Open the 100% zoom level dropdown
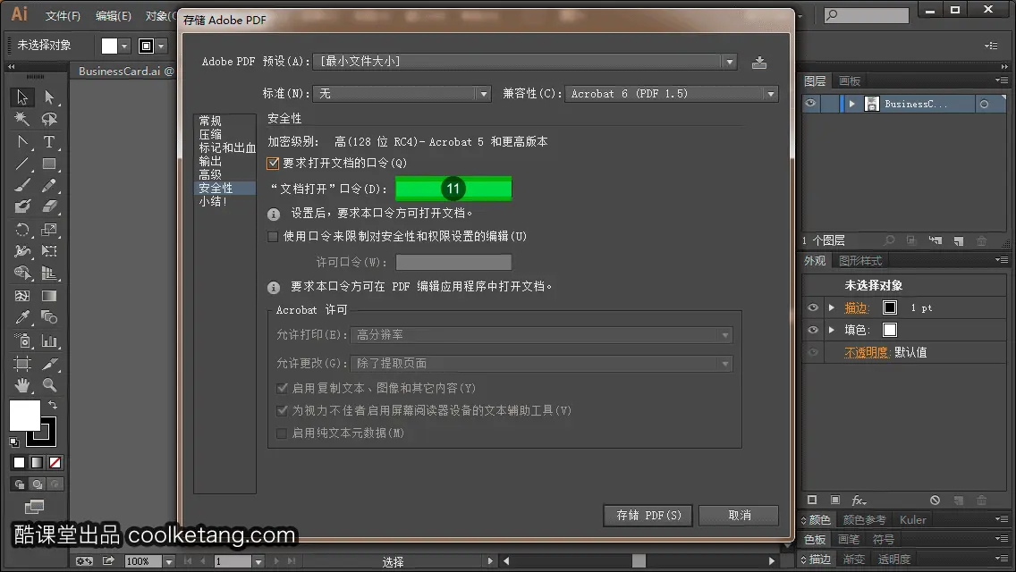The image size is (1016, 572). click(x=168, y=561)
